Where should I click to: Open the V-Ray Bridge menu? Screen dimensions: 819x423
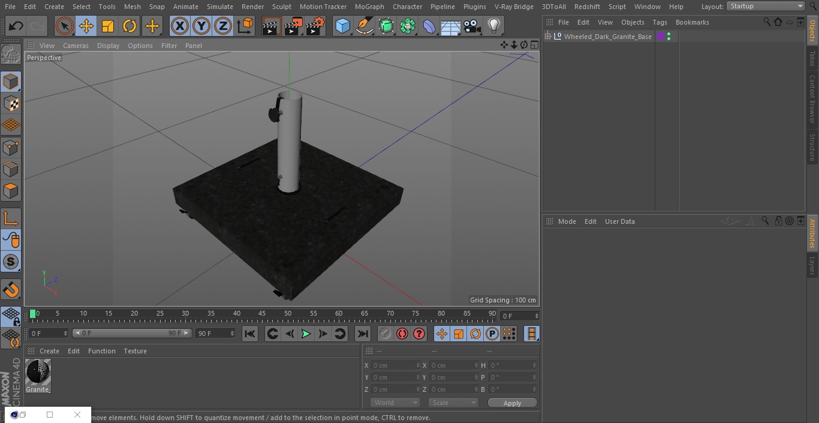pyautogui.click(x=514, y=7)
